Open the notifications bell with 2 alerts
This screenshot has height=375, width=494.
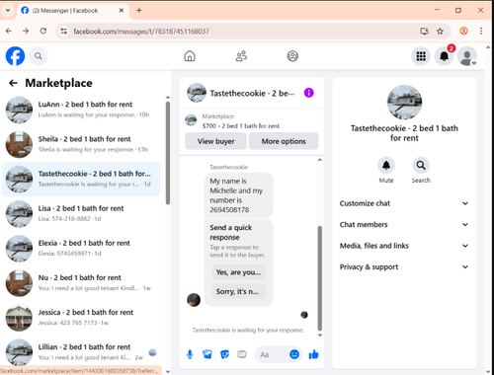click(445, 56)
